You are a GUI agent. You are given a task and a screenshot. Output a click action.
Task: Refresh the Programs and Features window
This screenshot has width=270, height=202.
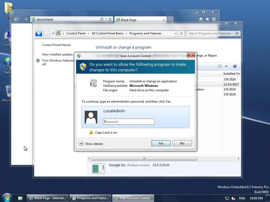(181, 33)
